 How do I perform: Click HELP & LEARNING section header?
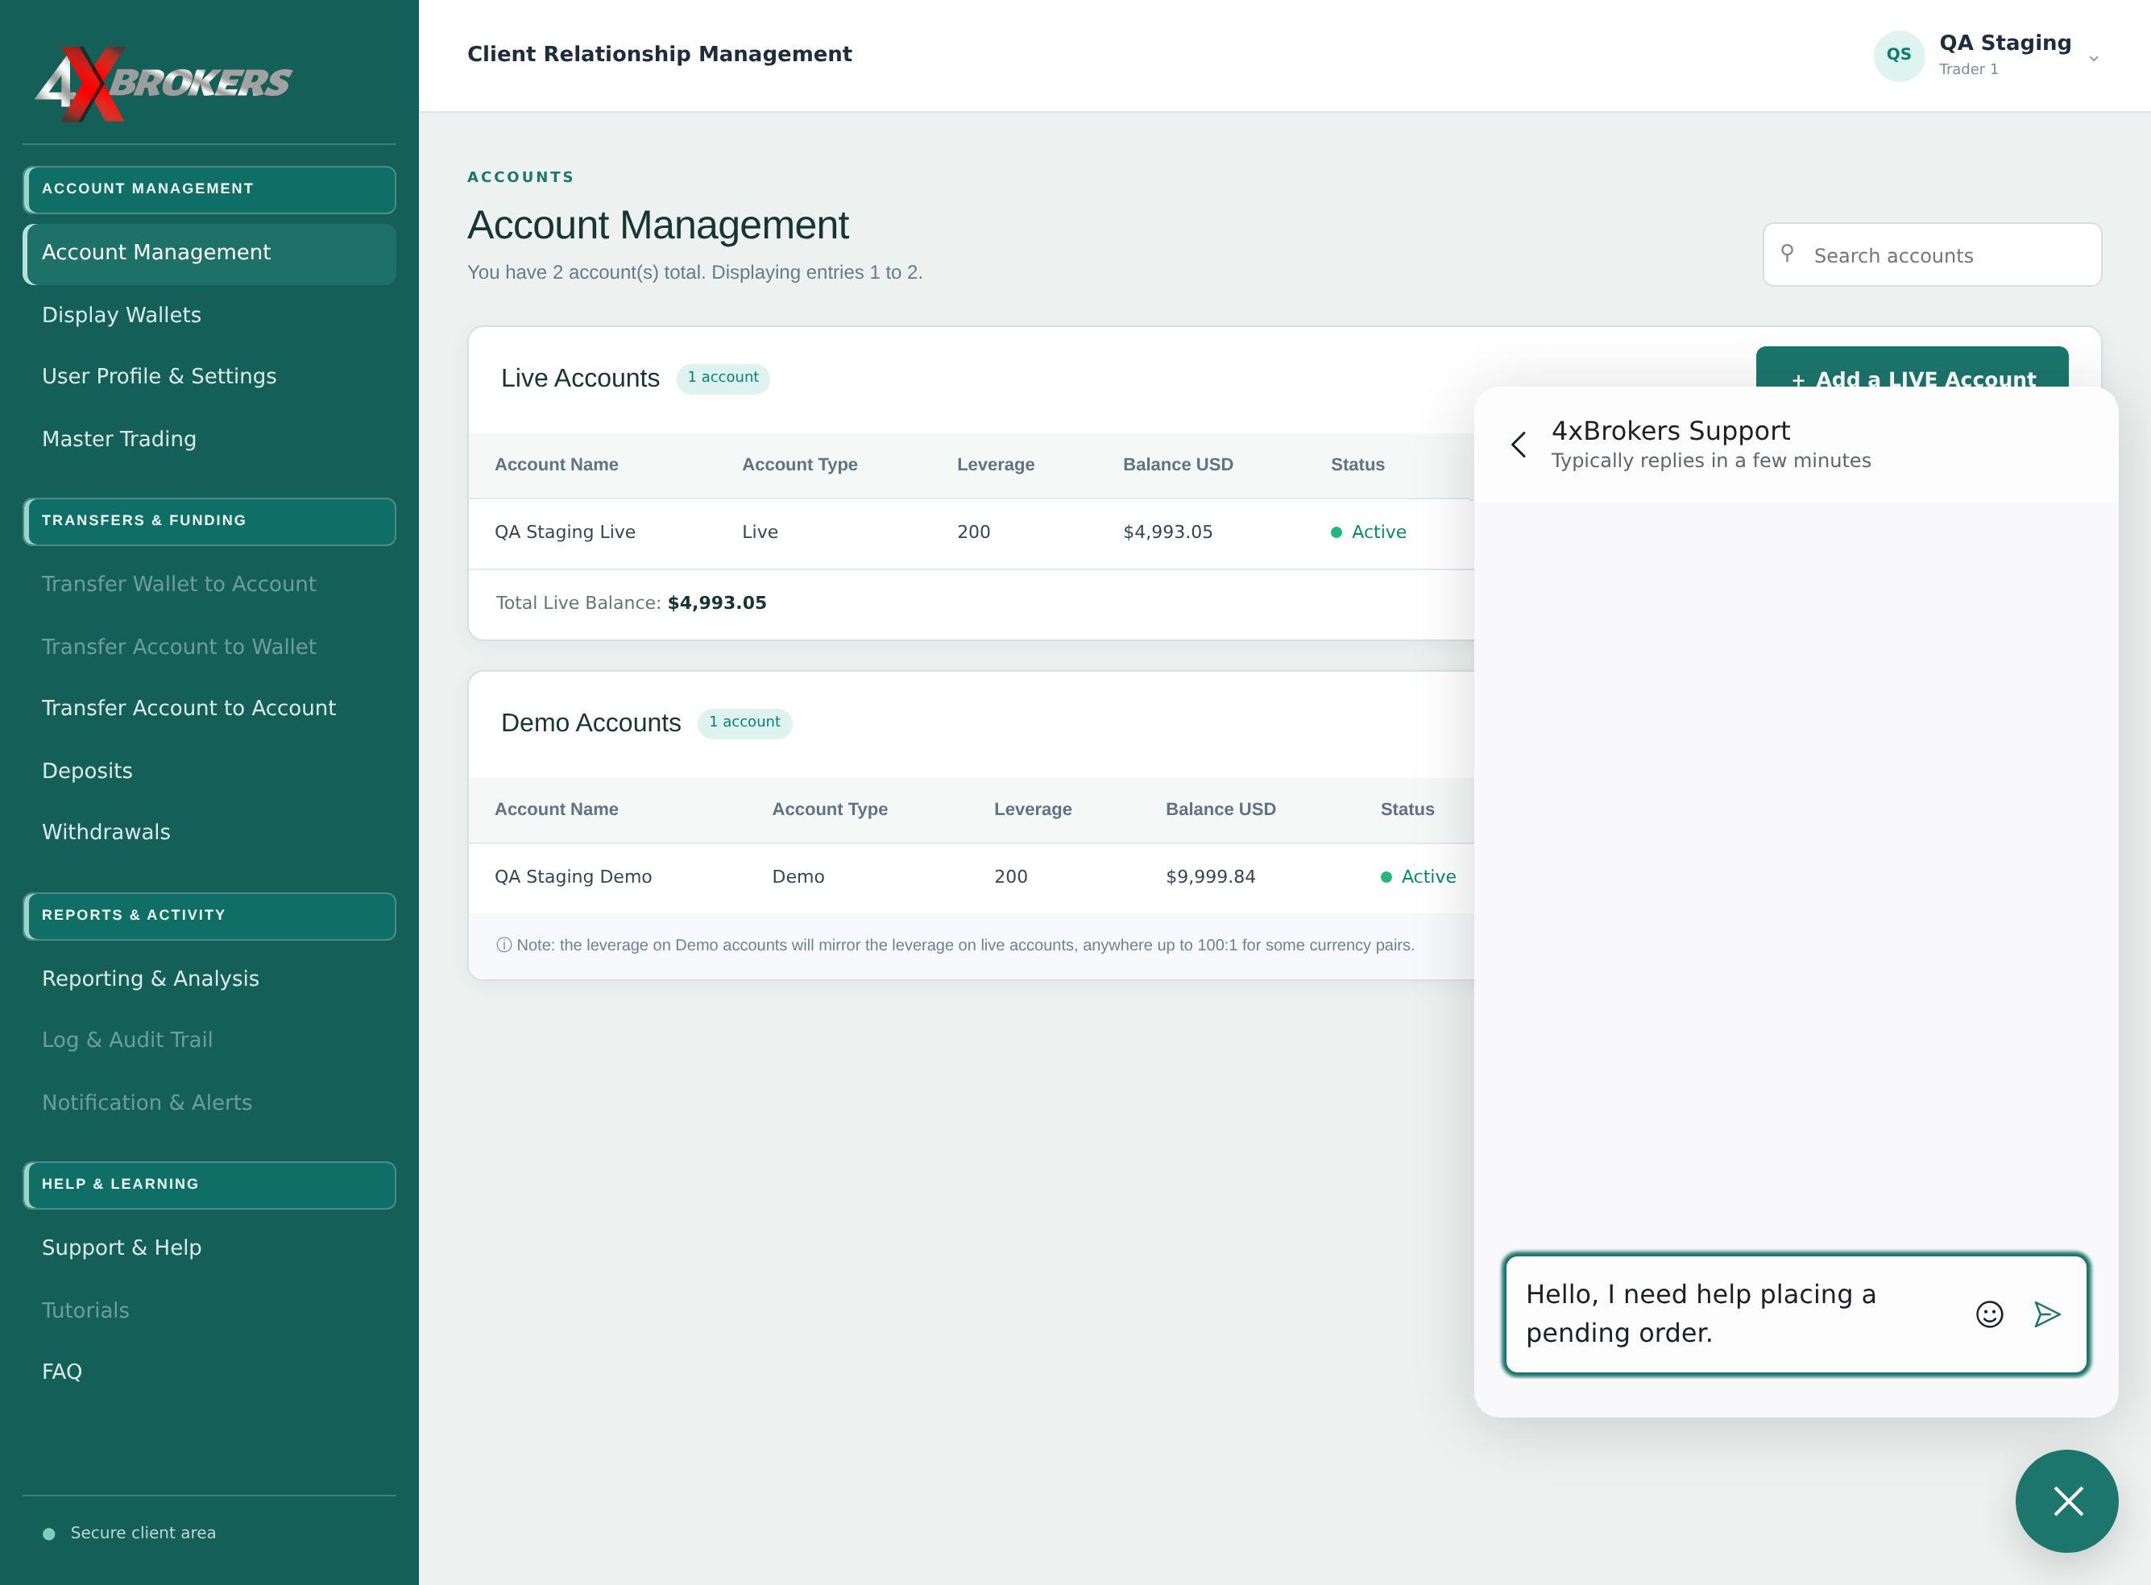click(x=209, y=1185)
